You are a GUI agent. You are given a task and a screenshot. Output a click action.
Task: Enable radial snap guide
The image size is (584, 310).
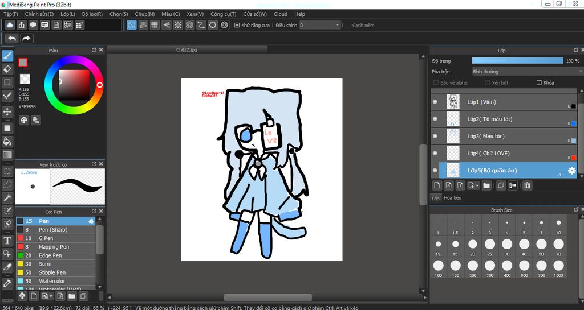pyautogui.click(x=178, y=25)
